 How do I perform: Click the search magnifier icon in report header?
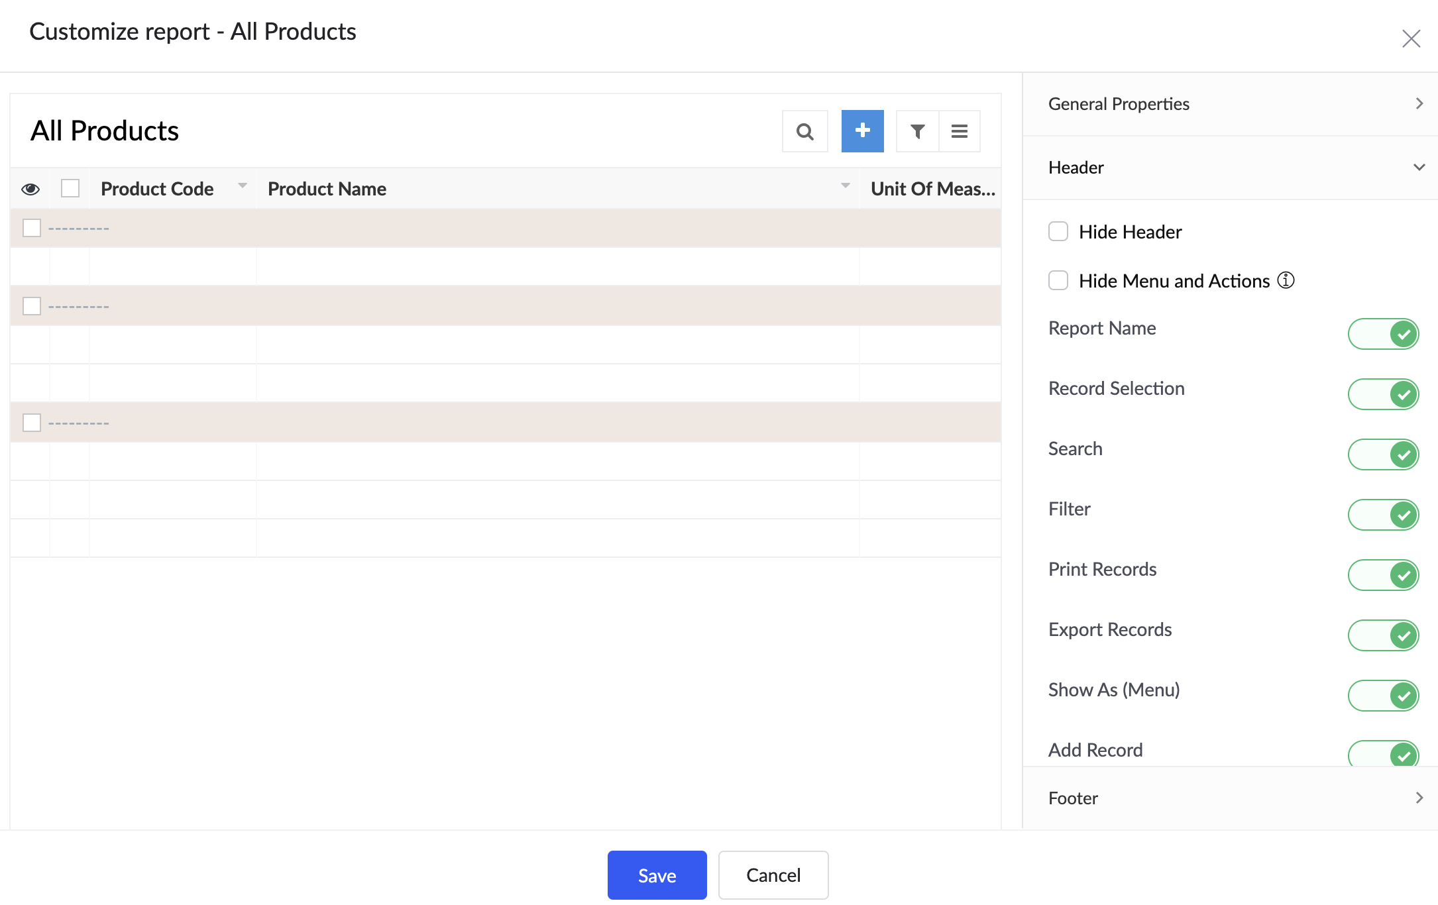804,131
